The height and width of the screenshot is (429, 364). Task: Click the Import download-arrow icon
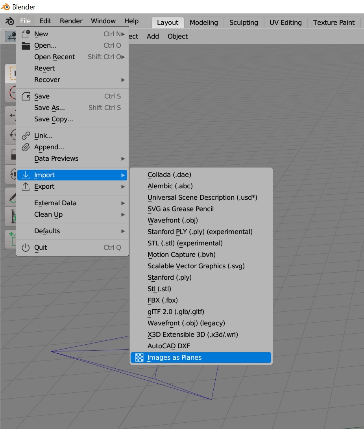26,175
